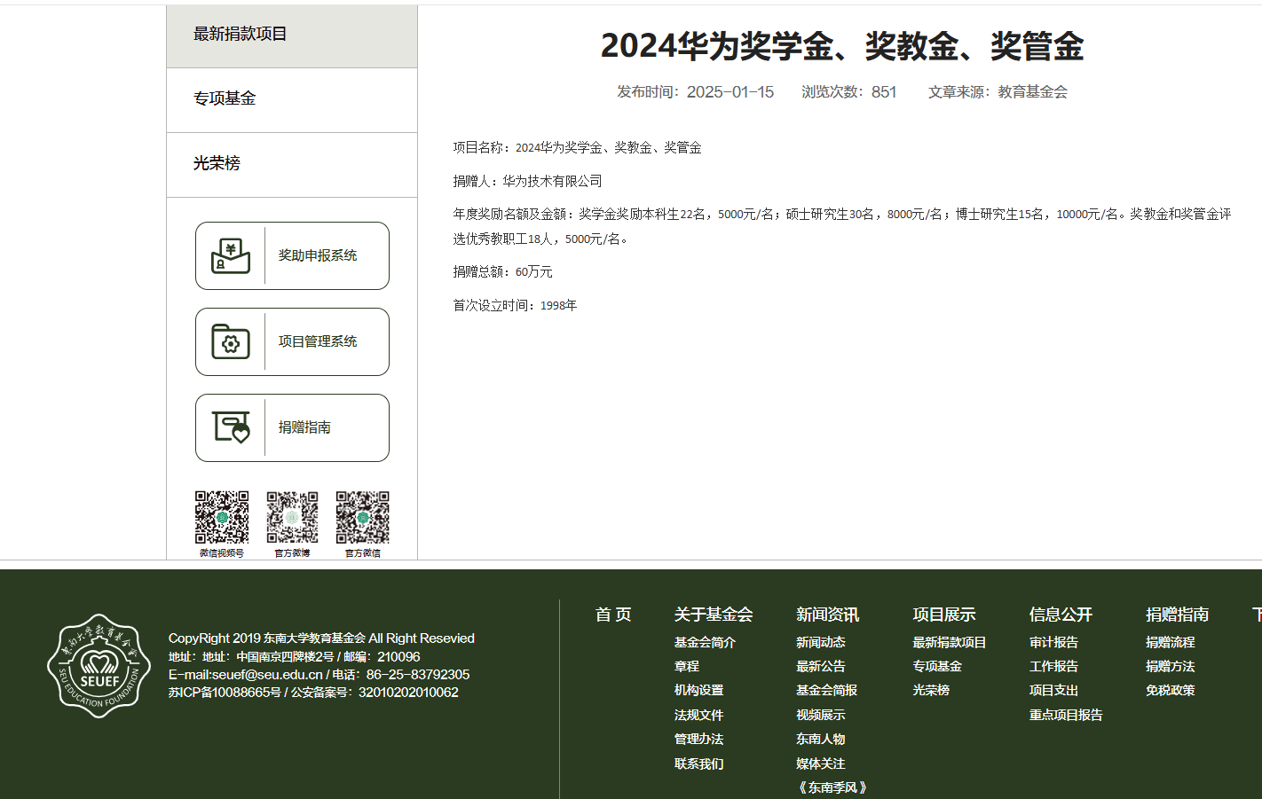
Task: Click the CopyRight 2019 footer line
Action: pos(321,638)
